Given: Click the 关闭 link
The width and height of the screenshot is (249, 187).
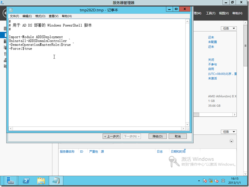Looking at the screenshot, I should [x=211, y=60].
